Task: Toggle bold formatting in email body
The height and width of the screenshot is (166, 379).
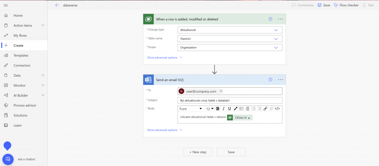Action: [218, 109]
